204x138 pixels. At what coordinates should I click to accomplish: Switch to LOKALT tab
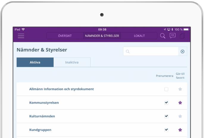click(x=139, y=36)
